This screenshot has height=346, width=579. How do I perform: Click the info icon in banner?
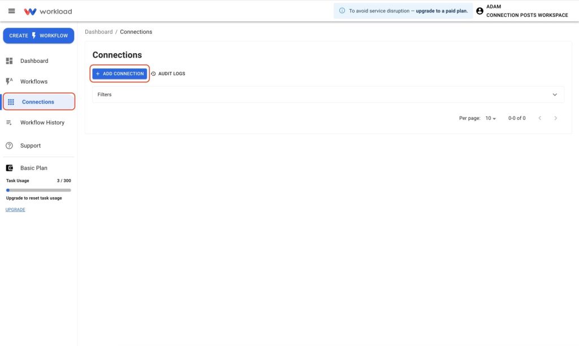[342, 11]
